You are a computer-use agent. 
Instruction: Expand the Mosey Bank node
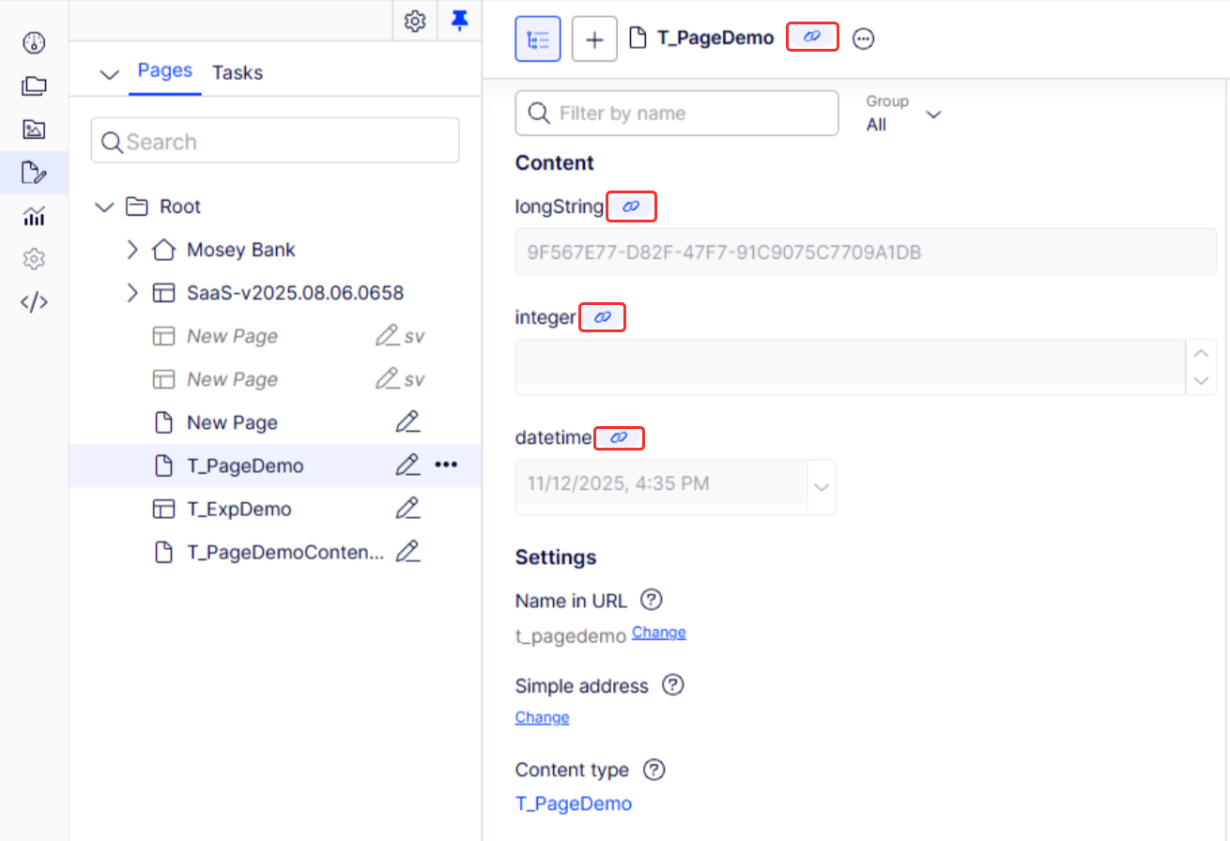(x=131, y=250)
